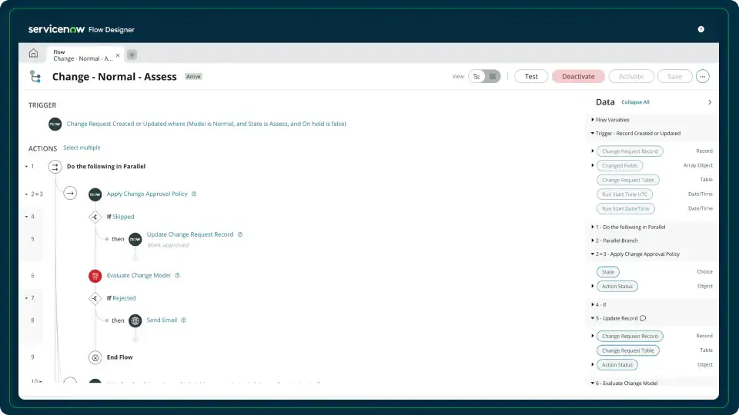Collapse 2-3 Apply Change Approval Policy data section

(593, 254)
